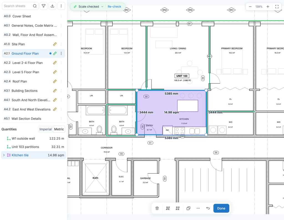Viewport: 284px width, 220px height.
Task: Click the Re-check scale link
Action: pyautogui.click(x=114, y=7)
